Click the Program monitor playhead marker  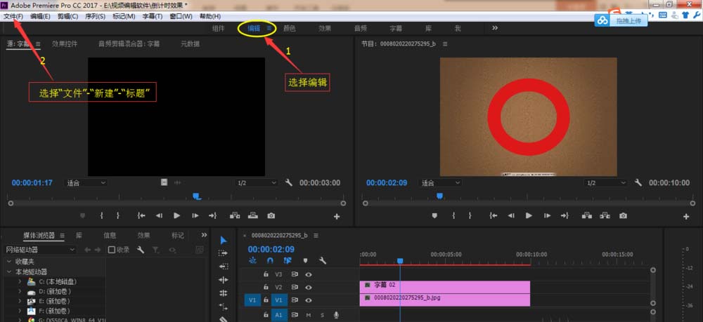(x=440, y=196)
